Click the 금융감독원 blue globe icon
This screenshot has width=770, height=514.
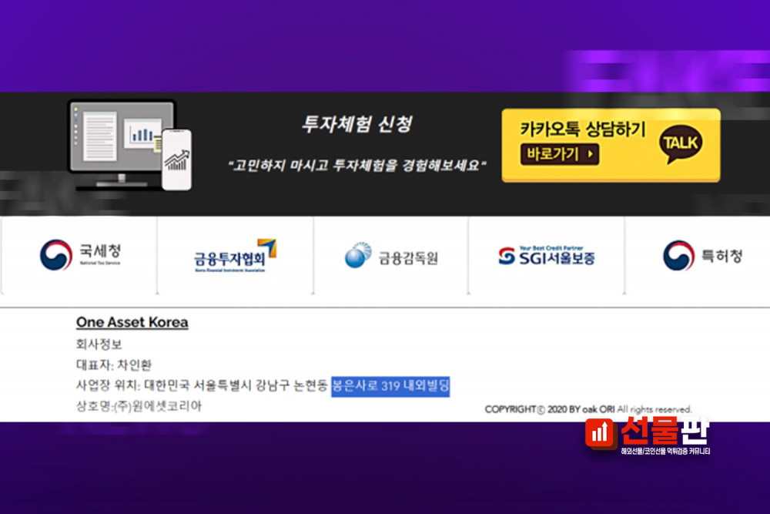point(358,256)
